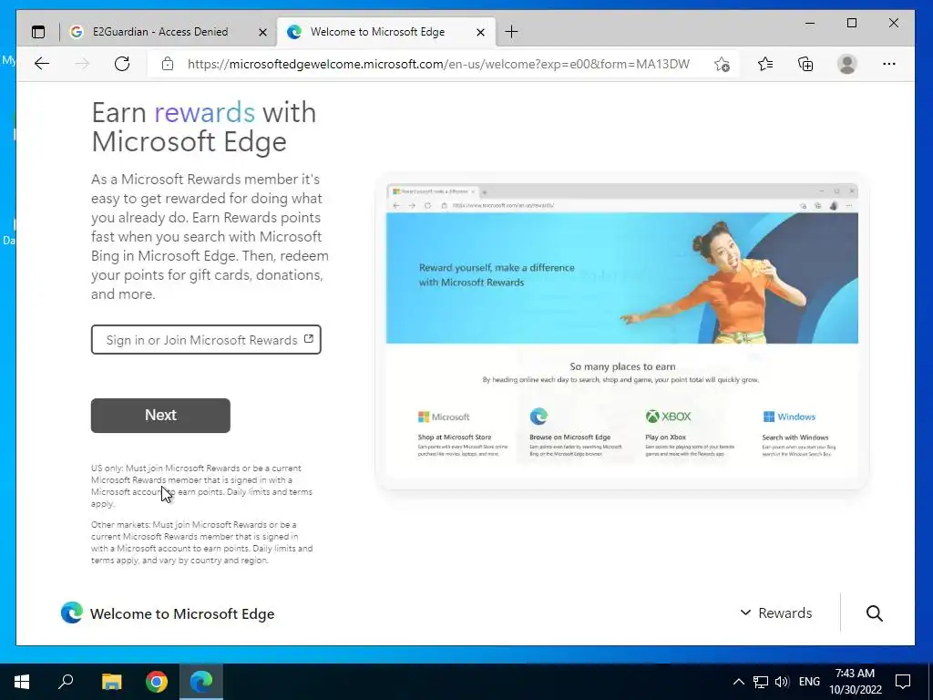Click the address bar URL field
The width and height of the screenshot is (933, 700).
coord(438,64)
